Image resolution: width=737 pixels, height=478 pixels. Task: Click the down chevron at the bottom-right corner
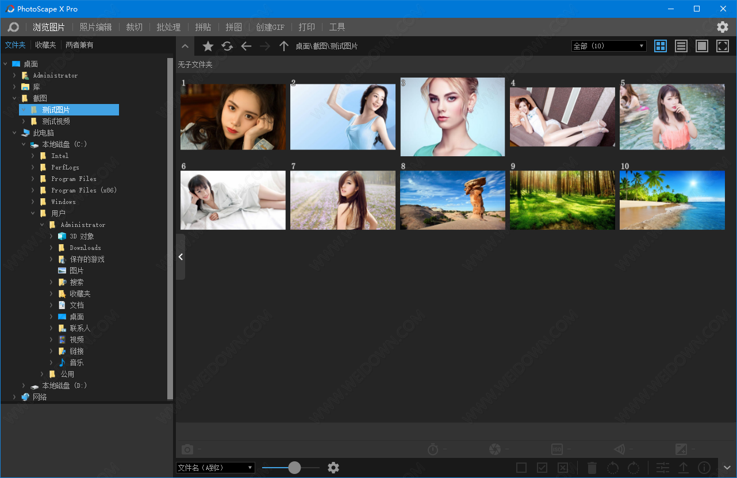pyautogui.click(x=727, y=468)
